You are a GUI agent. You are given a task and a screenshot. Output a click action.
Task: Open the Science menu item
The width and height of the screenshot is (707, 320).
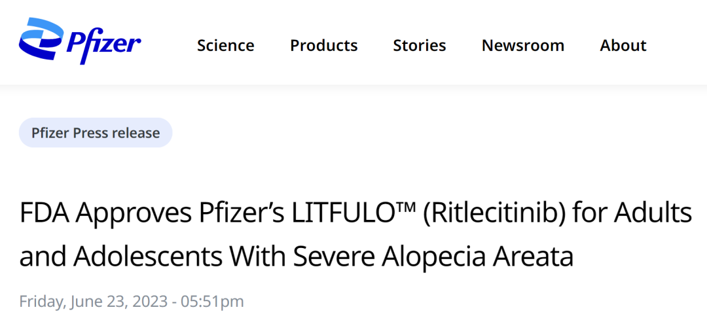[x=225, y=46]
